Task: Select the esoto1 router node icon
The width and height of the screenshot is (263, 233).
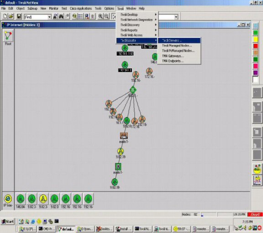Action: click(124, 136)
